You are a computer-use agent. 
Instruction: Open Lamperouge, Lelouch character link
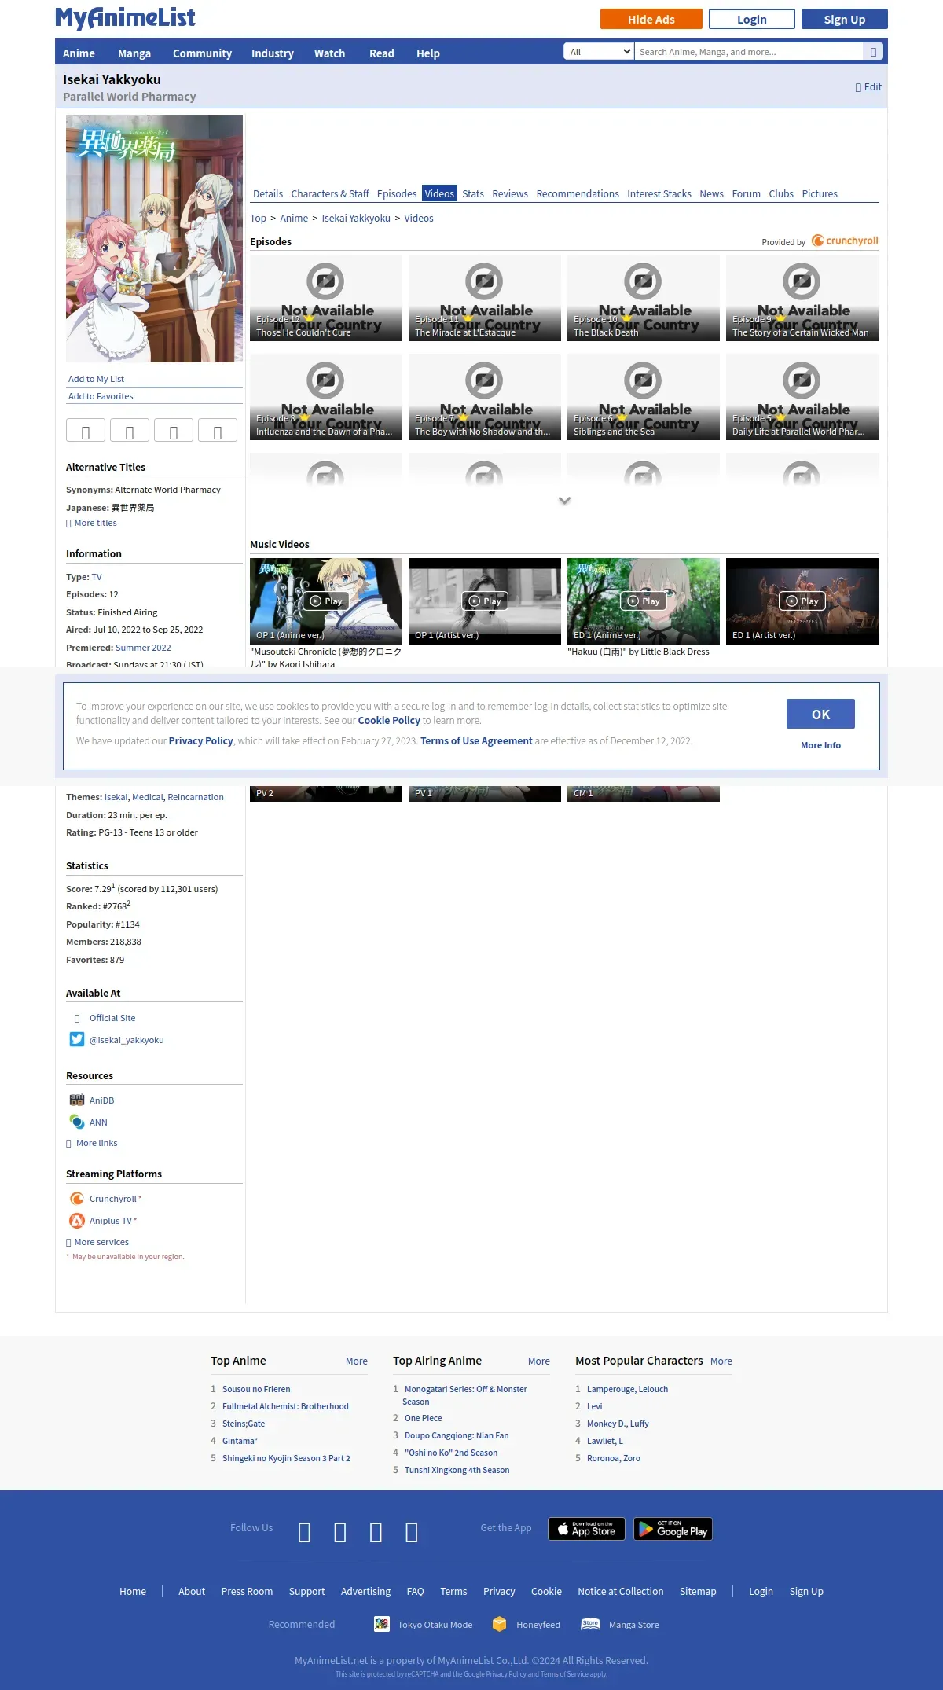pos(627,1389)
